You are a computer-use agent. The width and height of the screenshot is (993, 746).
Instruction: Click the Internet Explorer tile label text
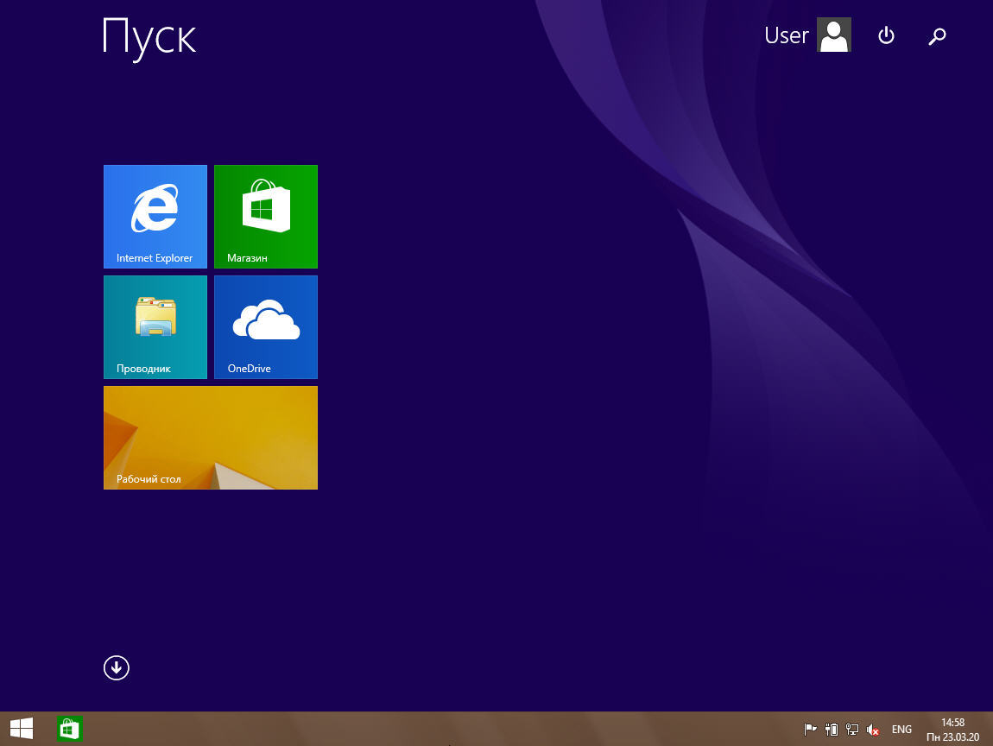[155, 258]
